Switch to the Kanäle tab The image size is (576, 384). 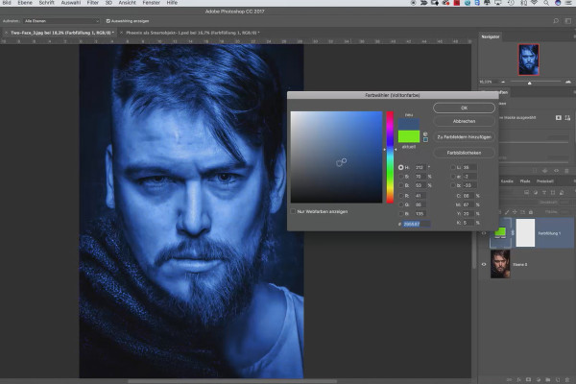507,181
